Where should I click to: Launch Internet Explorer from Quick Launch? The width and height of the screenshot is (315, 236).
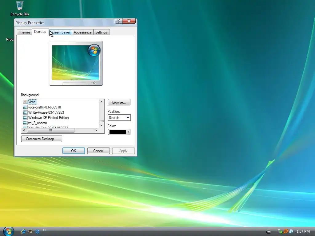pyautogui.click(x=23, y=231)
